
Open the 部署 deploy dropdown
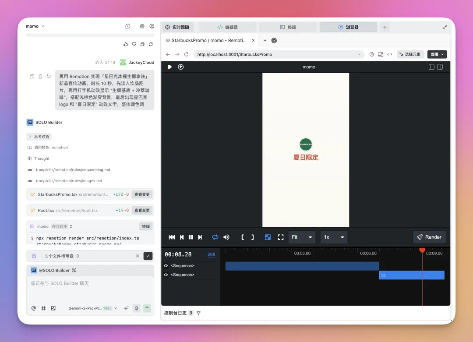(437, 54)
